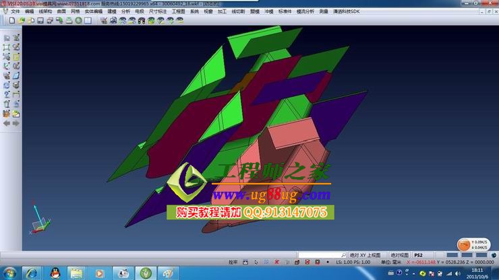Viewport: 499px width, 280px height.
Task: Open the 编辑 menu
Action: (29, 11)
